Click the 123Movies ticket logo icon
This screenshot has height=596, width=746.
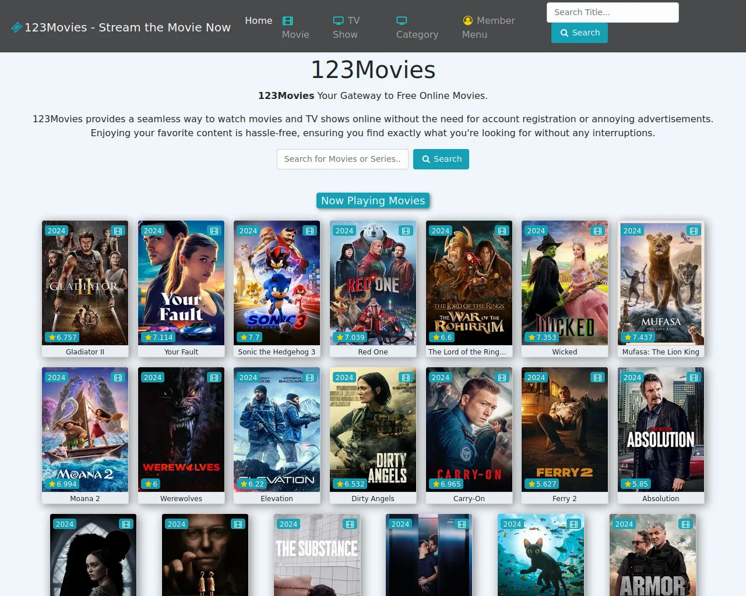pyautogui.click(x=16, y=27)
